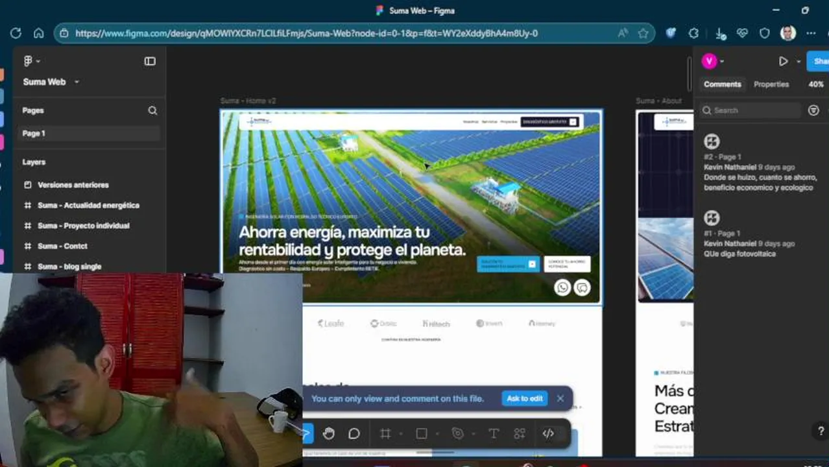Open the help question mark button
829x467 pixels.
tap(821, 431)
